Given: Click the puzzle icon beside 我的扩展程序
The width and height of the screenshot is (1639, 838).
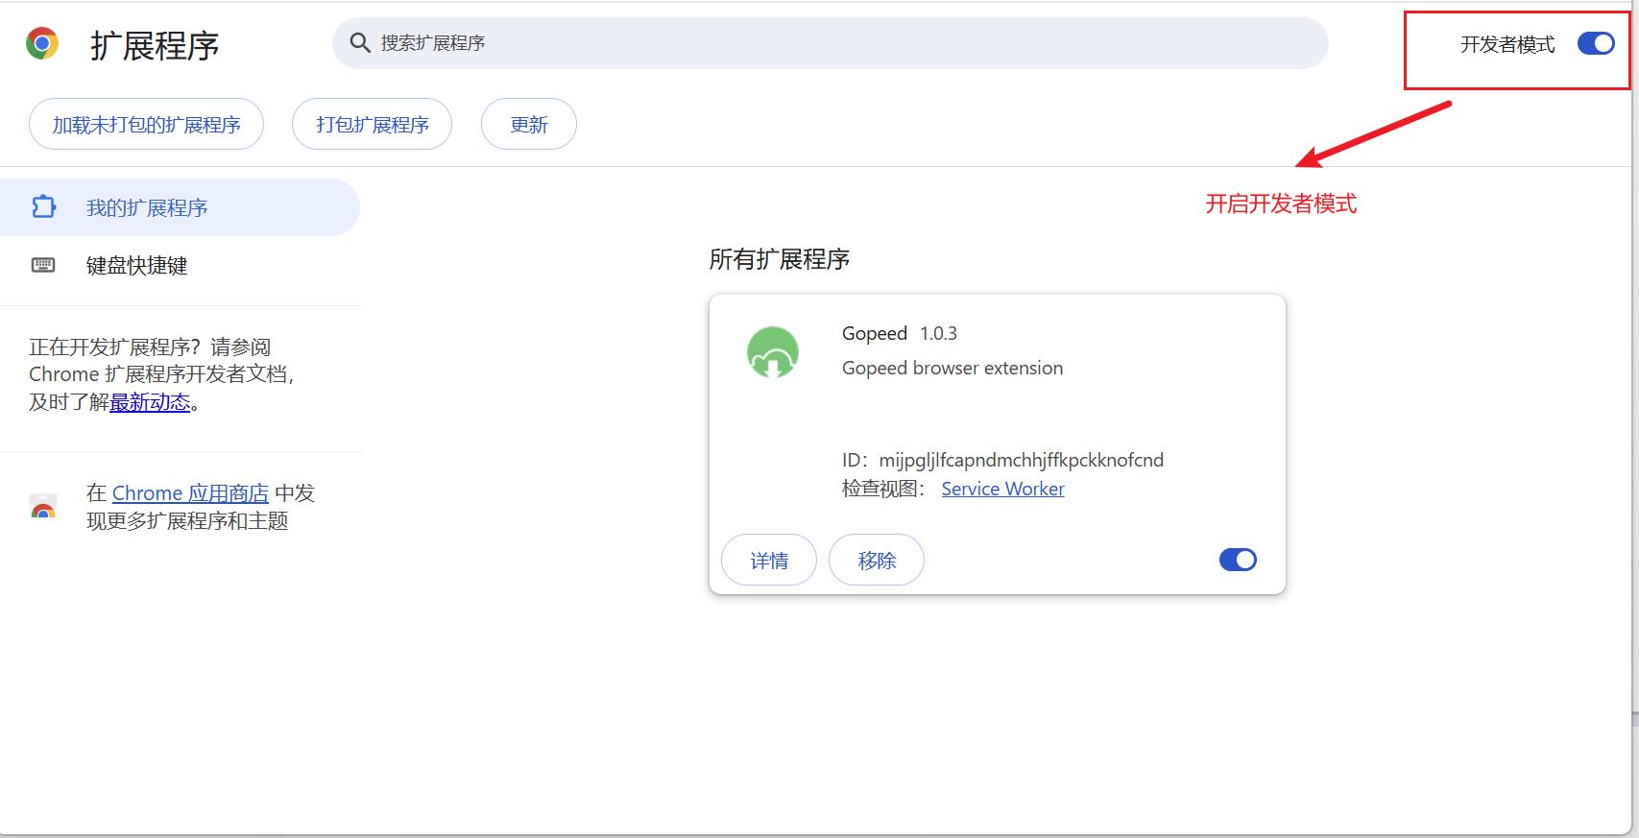Looking at the screenshot, I should click(x=44, y=207).
